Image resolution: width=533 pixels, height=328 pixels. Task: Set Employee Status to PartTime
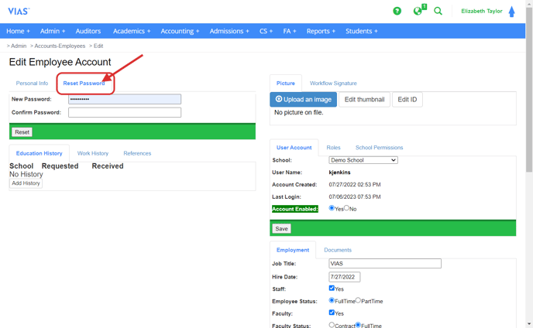pos(358,300)
